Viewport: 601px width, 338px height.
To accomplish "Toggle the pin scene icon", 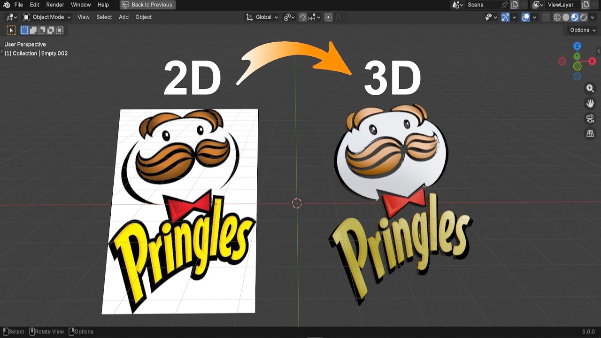I will coord(505,5).
